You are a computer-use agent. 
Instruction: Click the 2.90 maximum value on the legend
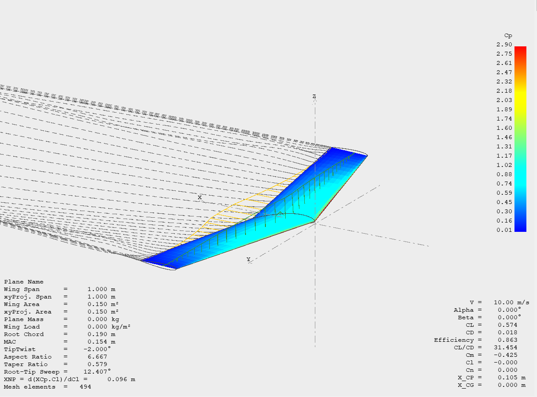[504, 45]
